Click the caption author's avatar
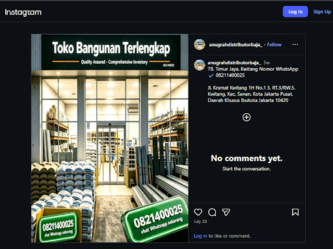The image size is (333, 249). coord(200,65)
